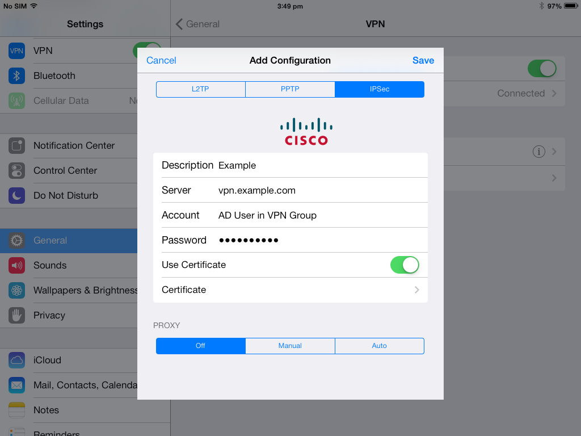Open Control Center settings
581x436 pixels.
point(69,170)
